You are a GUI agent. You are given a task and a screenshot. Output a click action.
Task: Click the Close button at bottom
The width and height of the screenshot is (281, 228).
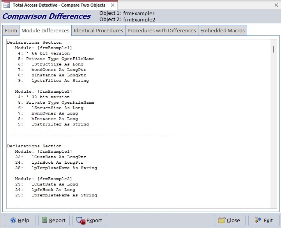[230, 220]
